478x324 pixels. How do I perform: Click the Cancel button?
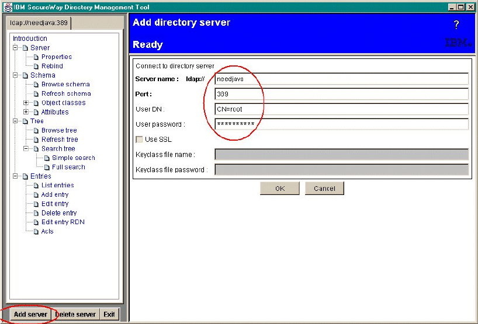tap(324, 189)
